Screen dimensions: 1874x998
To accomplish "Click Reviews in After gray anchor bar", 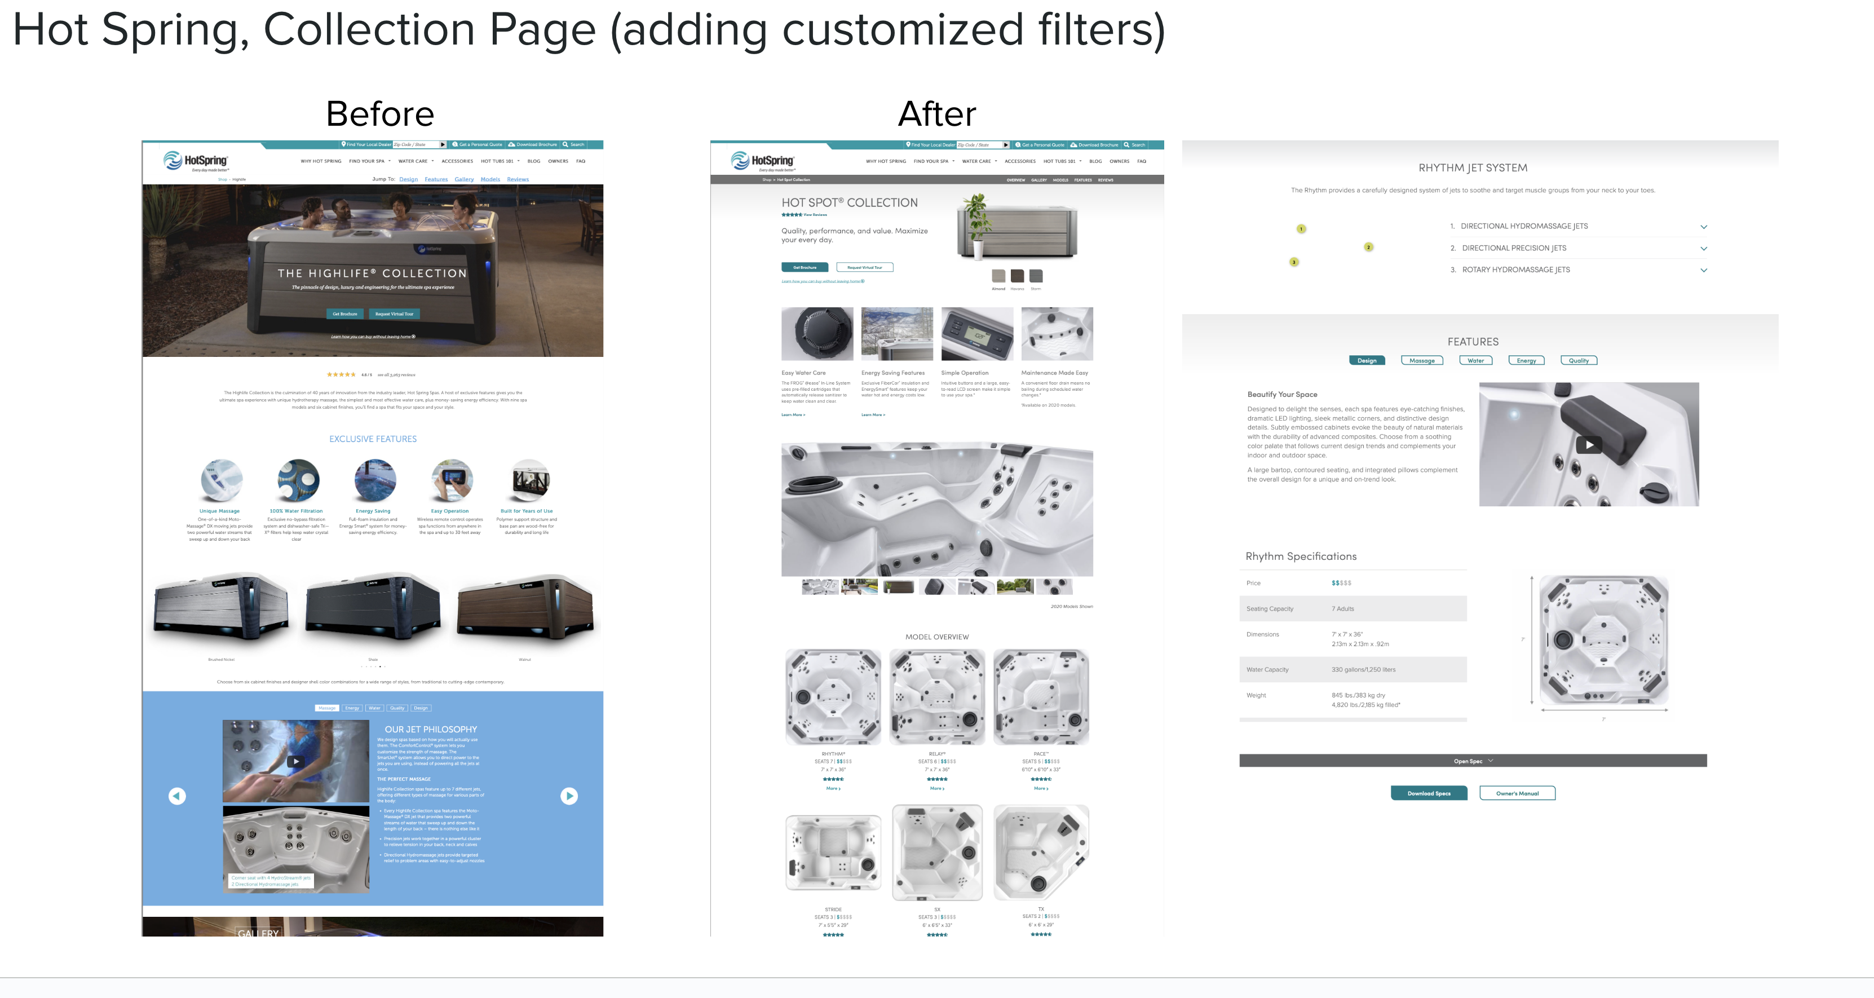I will point(1106,180).
